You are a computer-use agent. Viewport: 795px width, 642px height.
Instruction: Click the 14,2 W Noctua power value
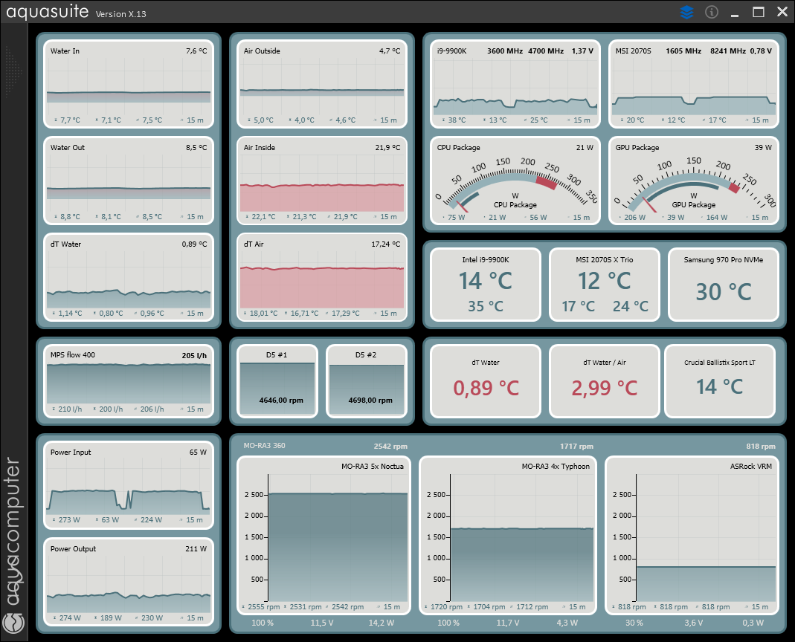(x=381, y=623)
